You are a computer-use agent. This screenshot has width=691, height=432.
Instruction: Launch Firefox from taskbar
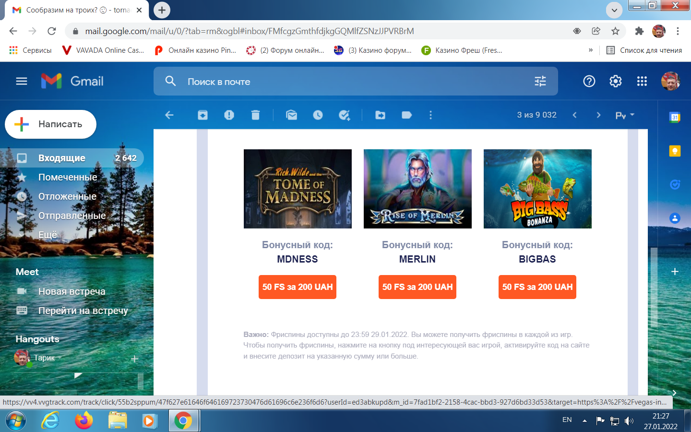pyautogui.click(x=84, y=421)
